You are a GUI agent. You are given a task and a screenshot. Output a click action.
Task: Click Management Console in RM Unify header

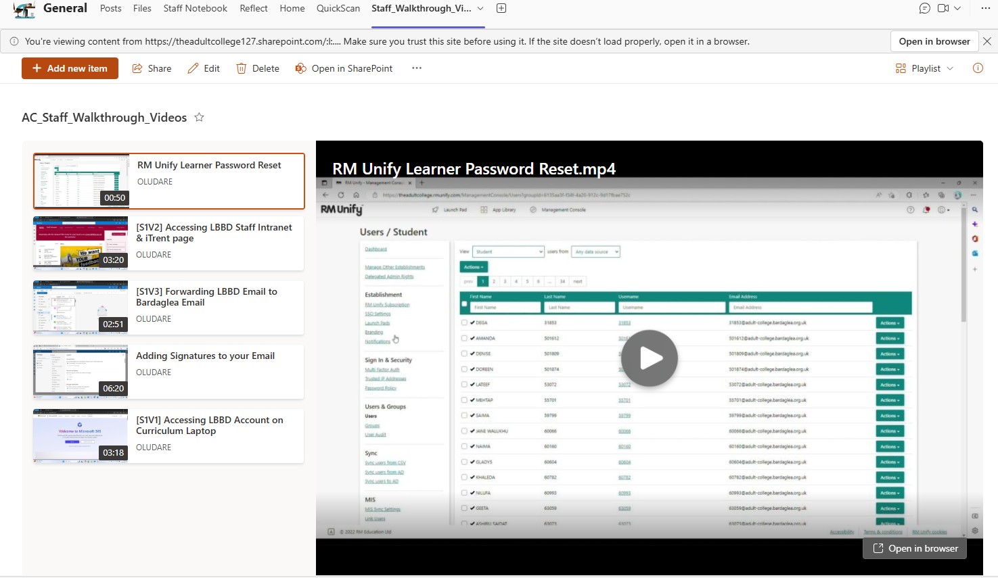pyautogui.click(x=558, y=210)
